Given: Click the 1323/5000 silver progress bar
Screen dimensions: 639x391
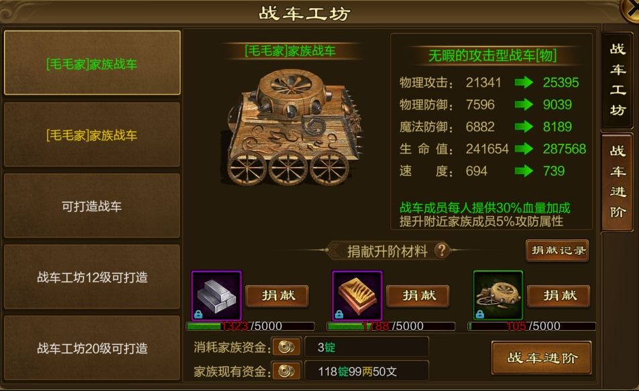Looking at the screenshot, I should click(250, 326).
